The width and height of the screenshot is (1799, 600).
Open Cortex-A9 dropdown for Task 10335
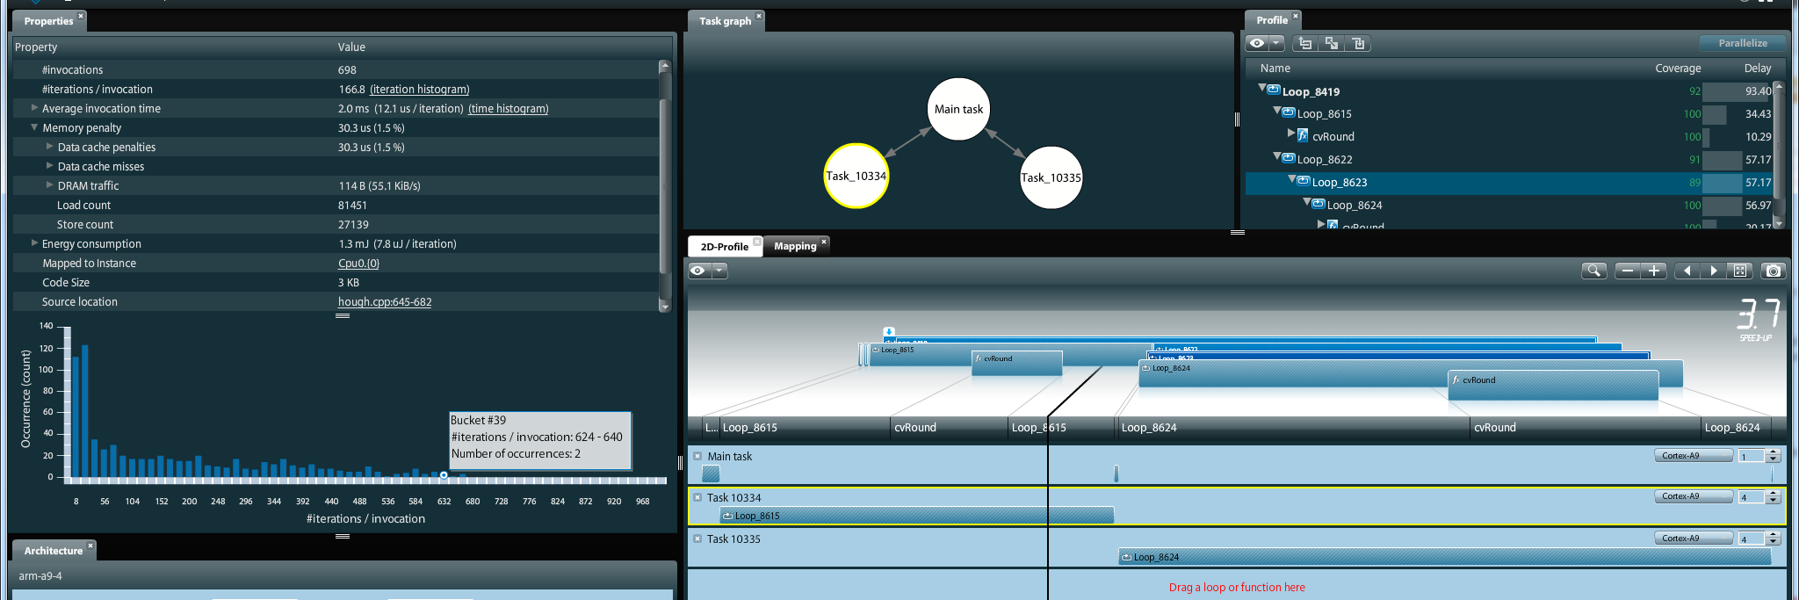coord(1694,538)
